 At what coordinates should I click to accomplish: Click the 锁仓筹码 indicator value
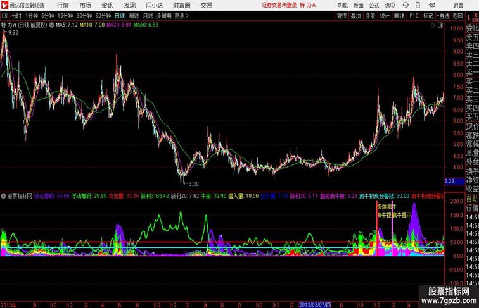(x=51, y=196)
